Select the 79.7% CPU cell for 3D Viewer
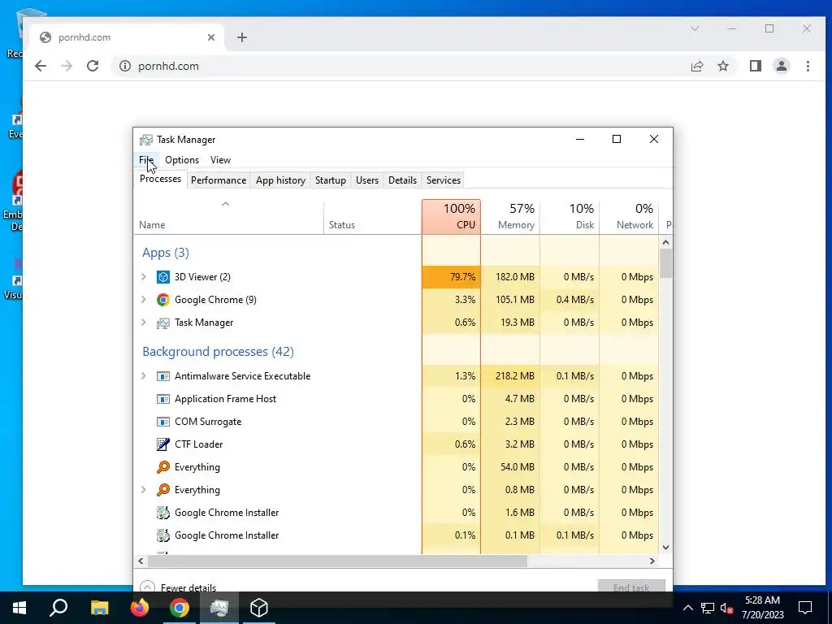The height and width of the screenshot is (624, 832). coord(452,277)
